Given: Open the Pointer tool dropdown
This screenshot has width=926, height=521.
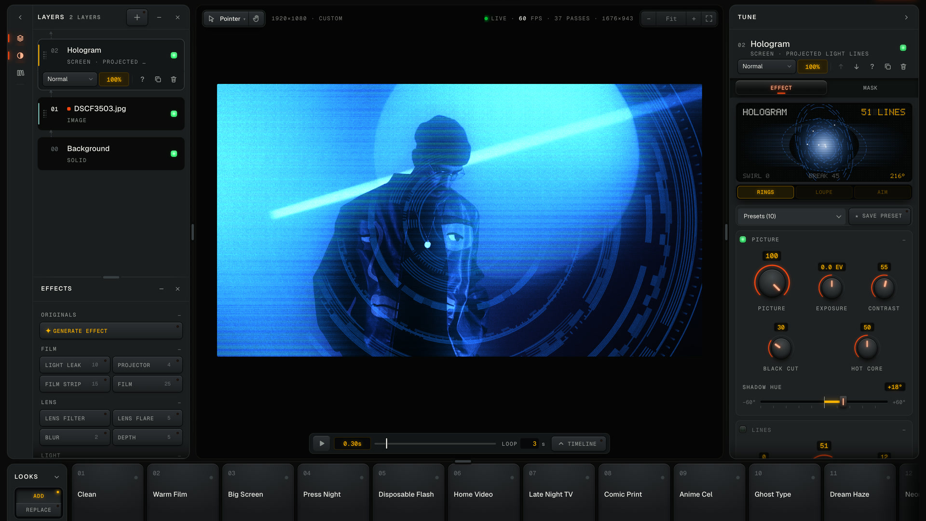Looking at the screenshot, I should point(227,18).
